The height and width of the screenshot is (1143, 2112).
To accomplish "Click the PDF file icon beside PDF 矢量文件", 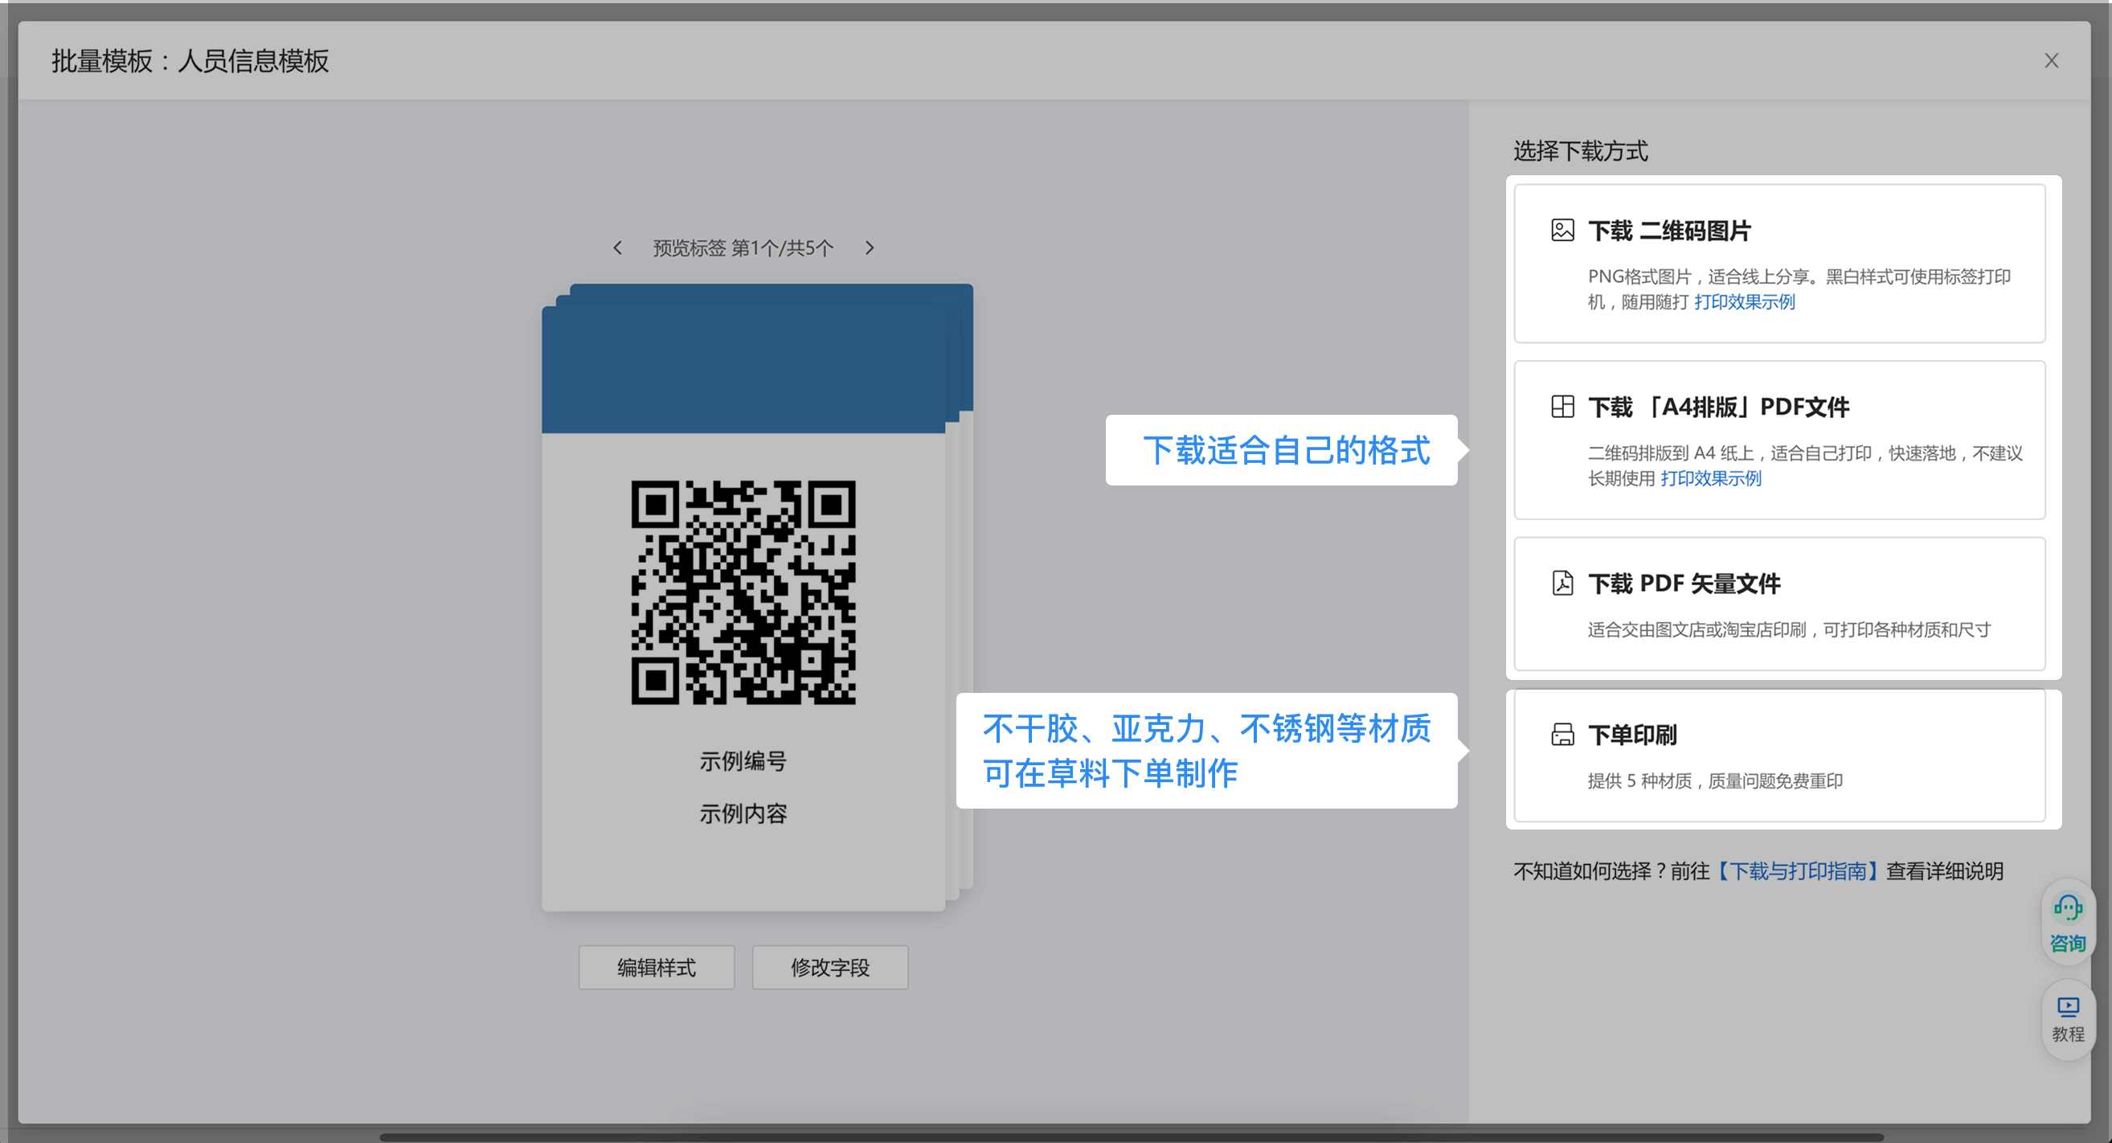I will [1561, 583].
